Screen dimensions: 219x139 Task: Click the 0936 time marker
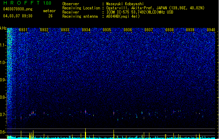[128, 30]
